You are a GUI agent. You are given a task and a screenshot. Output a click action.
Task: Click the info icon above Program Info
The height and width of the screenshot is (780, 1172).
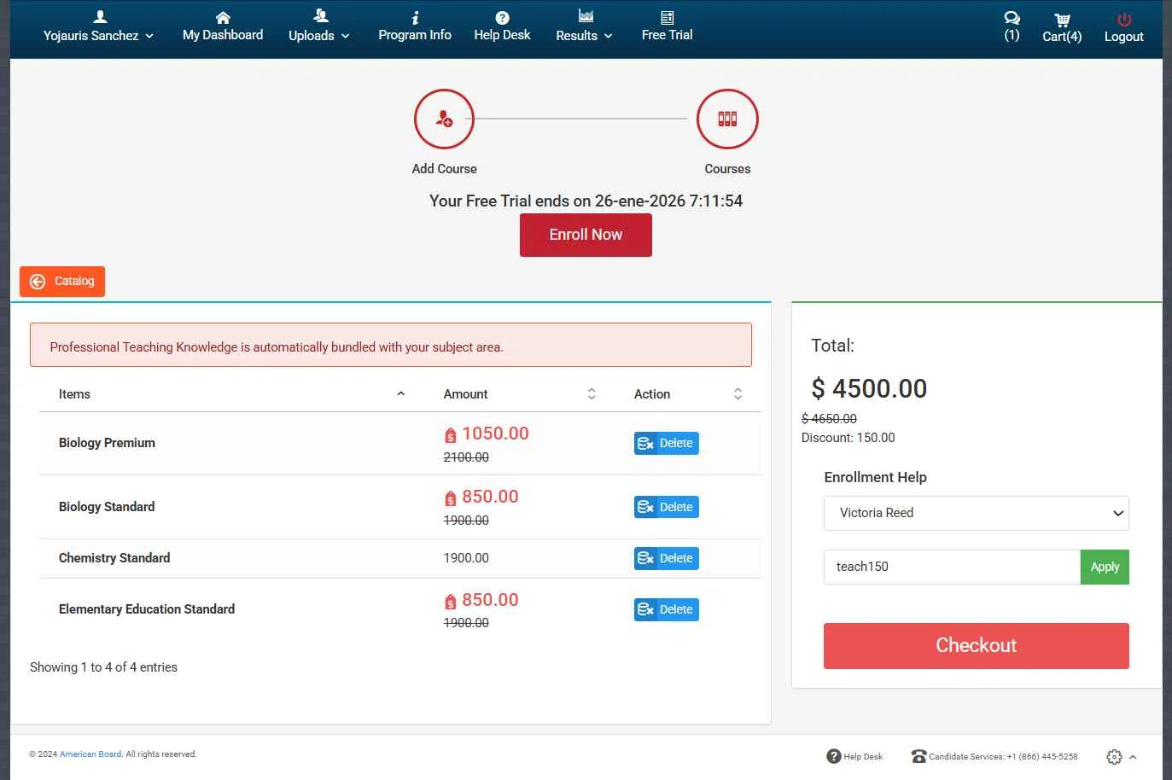(x=415, y=17)
